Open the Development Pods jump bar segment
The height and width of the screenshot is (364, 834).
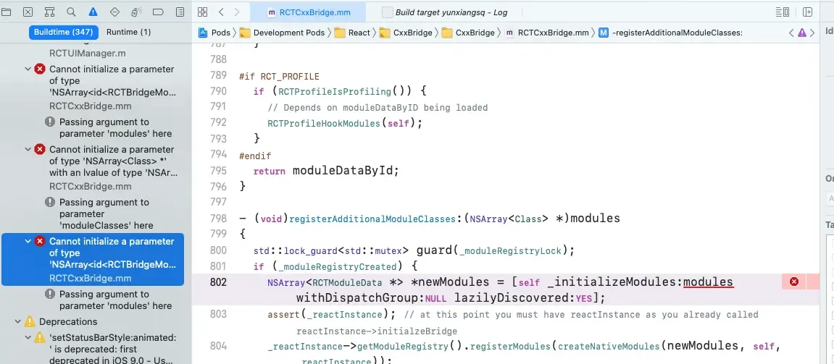point(282,33)
